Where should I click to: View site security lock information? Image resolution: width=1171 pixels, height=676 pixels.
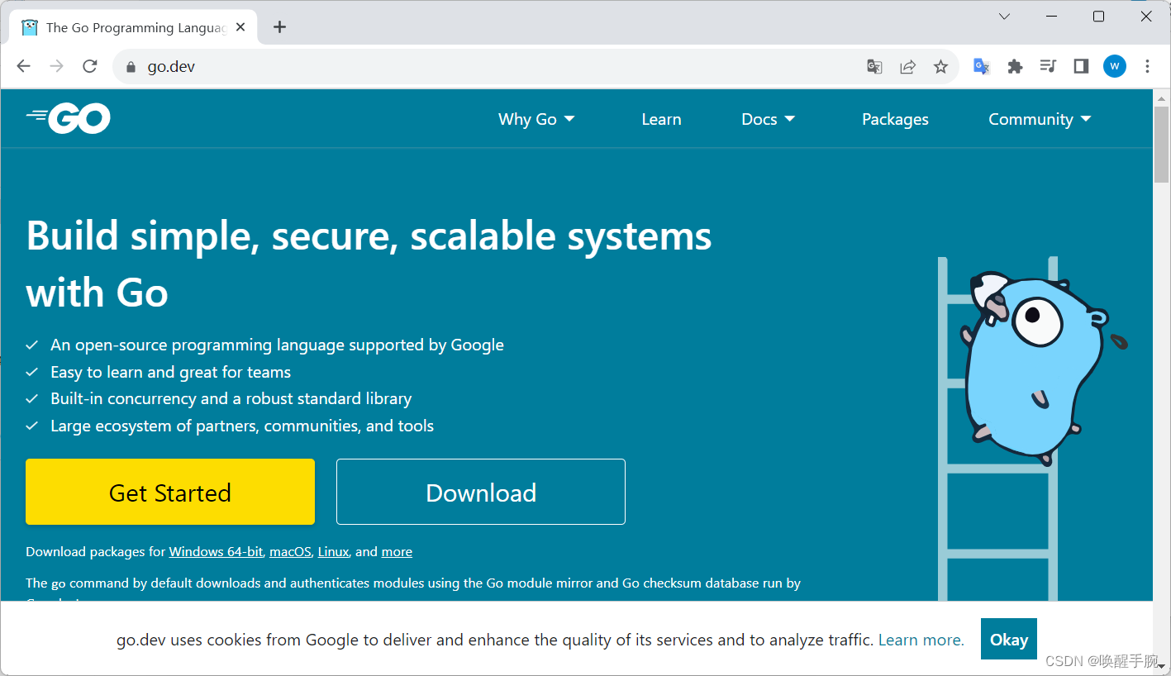point(130,67)
